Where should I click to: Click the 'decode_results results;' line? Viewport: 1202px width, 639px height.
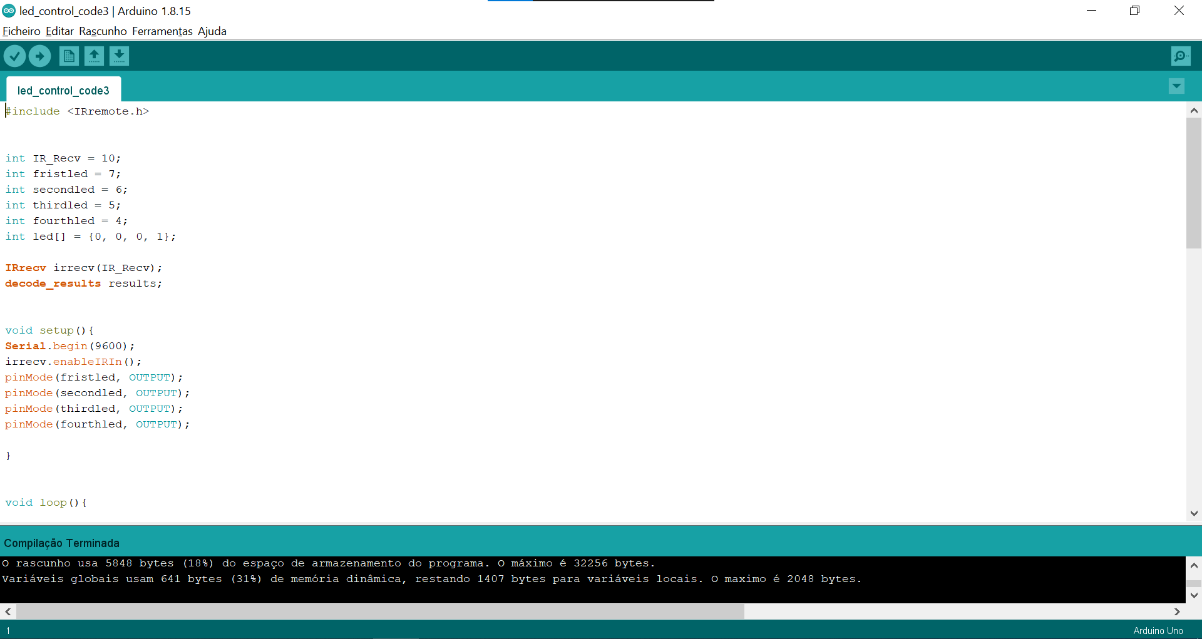(84, 284)
